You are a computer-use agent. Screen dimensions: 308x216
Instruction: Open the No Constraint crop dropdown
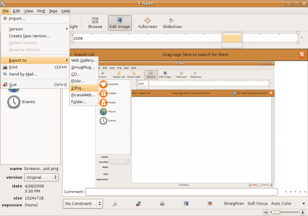click(83, 203)
